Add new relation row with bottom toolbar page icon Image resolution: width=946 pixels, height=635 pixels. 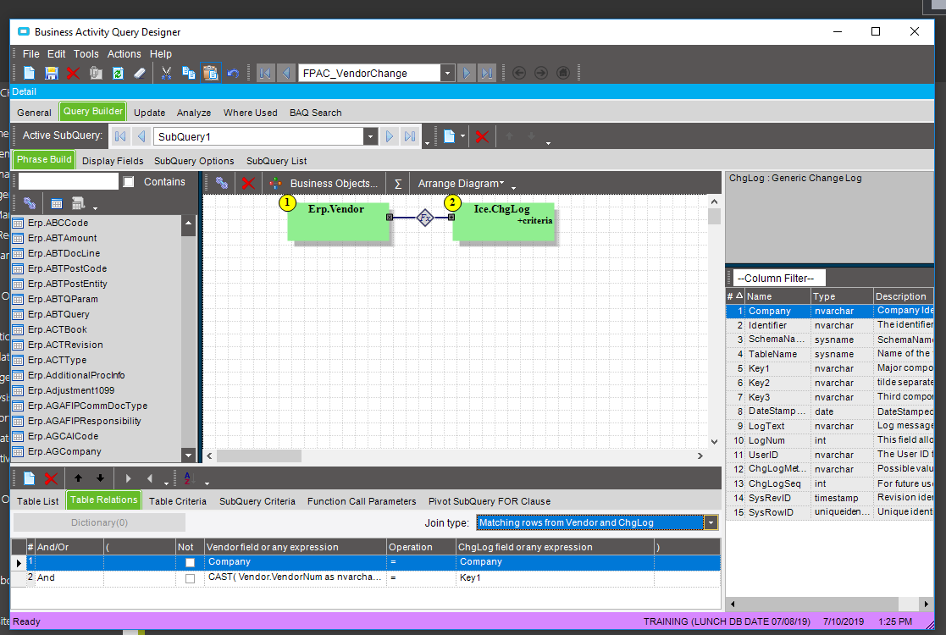point(29,478)
